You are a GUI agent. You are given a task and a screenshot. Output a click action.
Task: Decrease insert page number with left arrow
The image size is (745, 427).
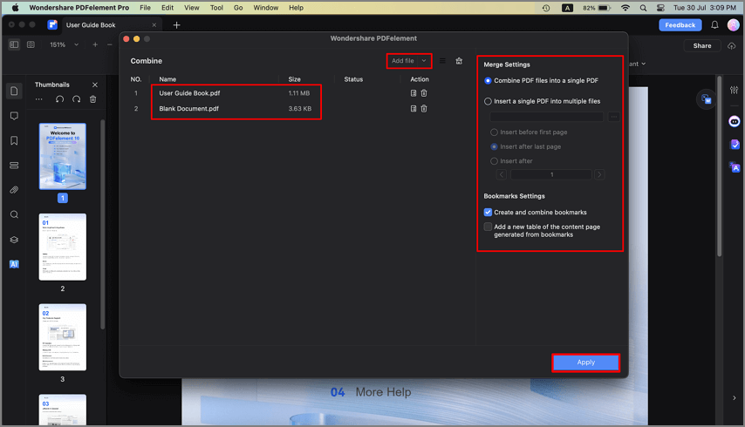point(502,175)
